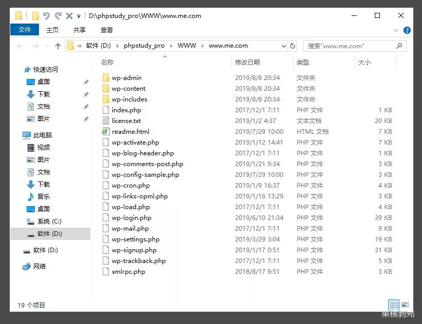Click the Redo icon in title bar
Viewport: 422px width, 324px height.
tap(58, 16)
